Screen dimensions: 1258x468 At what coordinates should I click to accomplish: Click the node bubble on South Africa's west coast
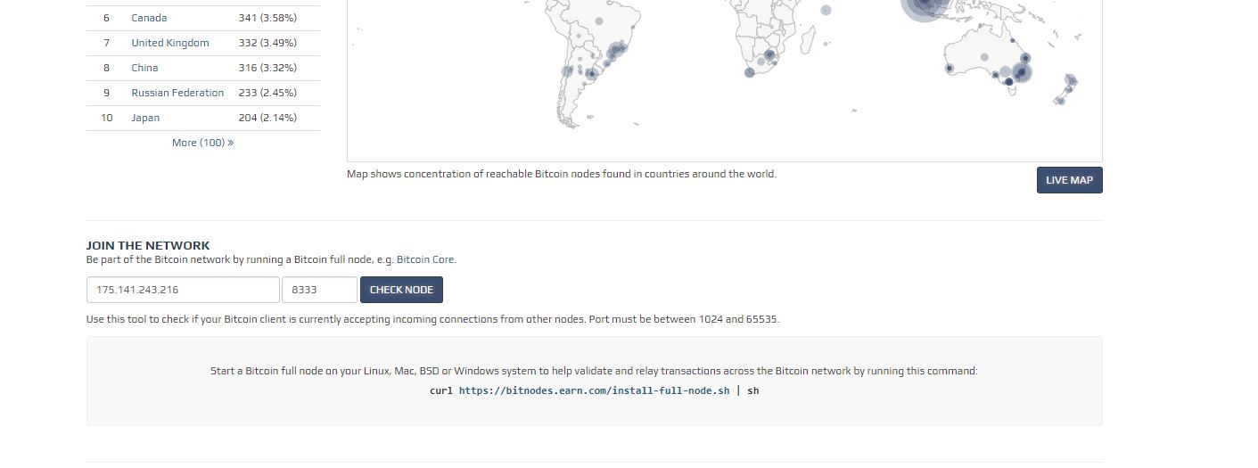(x=750, y=72)
